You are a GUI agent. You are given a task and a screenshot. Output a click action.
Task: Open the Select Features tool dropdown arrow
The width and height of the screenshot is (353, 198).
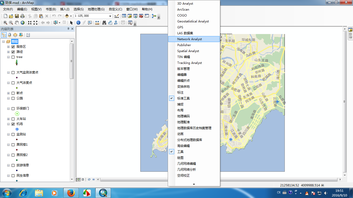59,23
